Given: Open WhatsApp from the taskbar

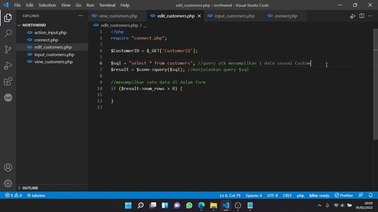Looking at the screenshot, I should [x=189, y=206].
